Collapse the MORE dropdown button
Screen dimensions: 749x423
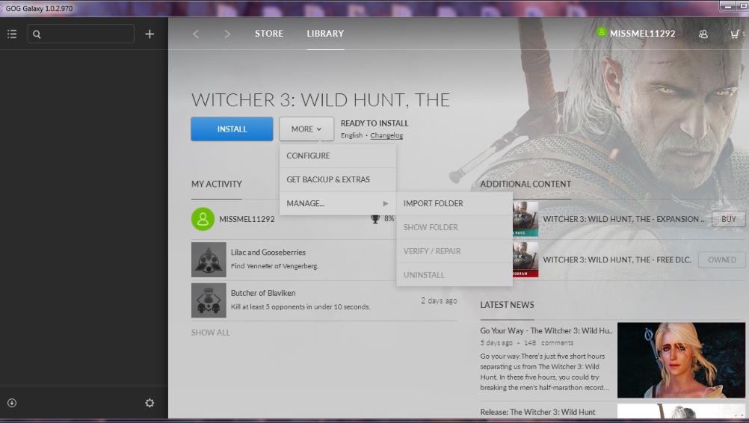pyautogui.click(x=306, y=129)
